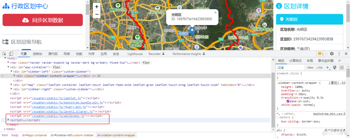Expand the nav navbar element node
The width and height of the screenshot is (350, 138).
click(8, 63)
